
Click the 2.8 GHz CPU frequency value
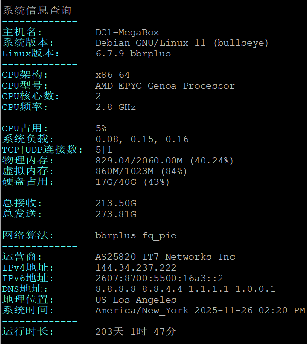pyautogui.click(x=115, y=107)
